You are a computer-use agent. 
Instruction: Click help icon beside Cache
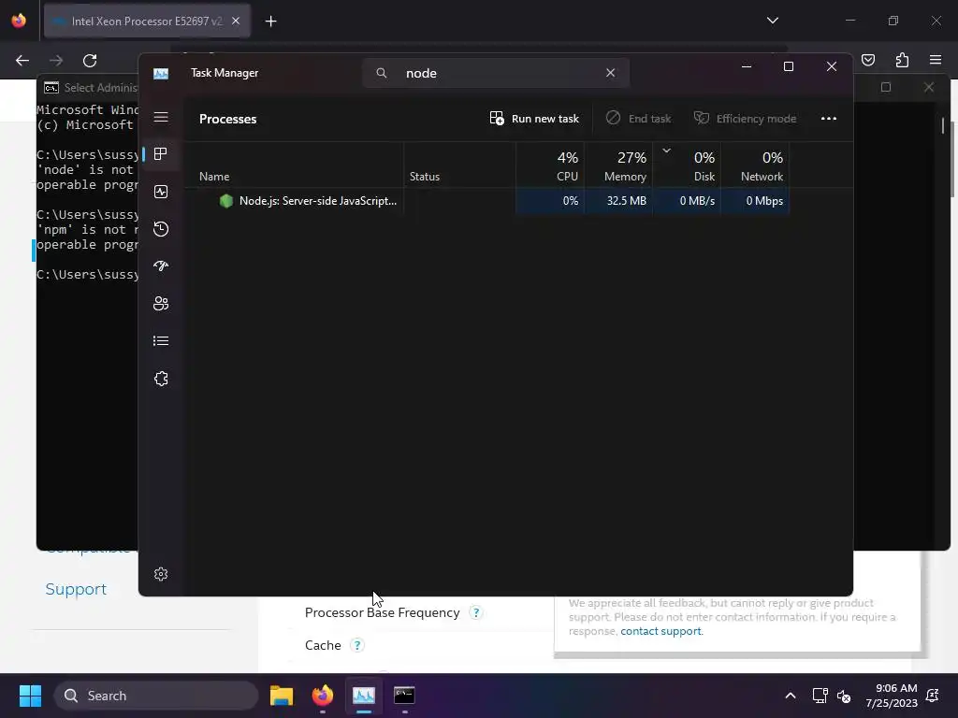(x=357, y=645)
